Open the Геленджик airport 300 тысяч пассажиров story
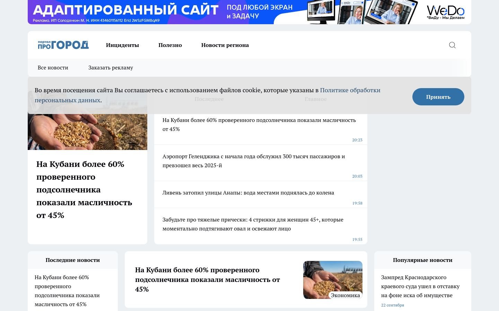Image resolution: width=499 pixels, height=311 pixels. pyautogui.click(x=254, y=161)
